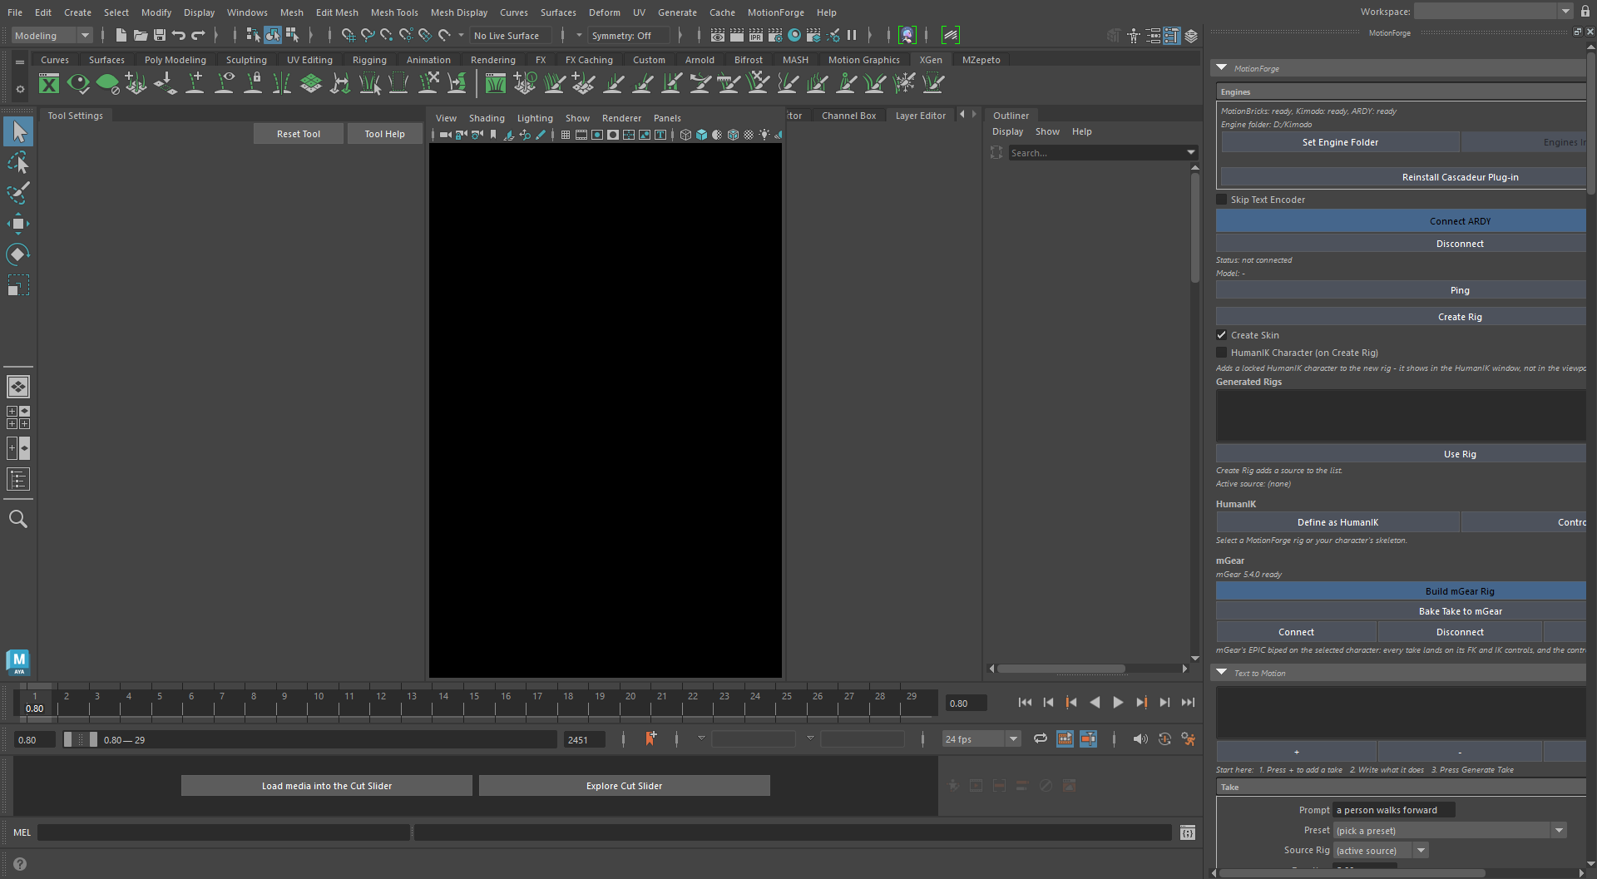Open the 24 fps frame rate dropdown

[981, 739]
